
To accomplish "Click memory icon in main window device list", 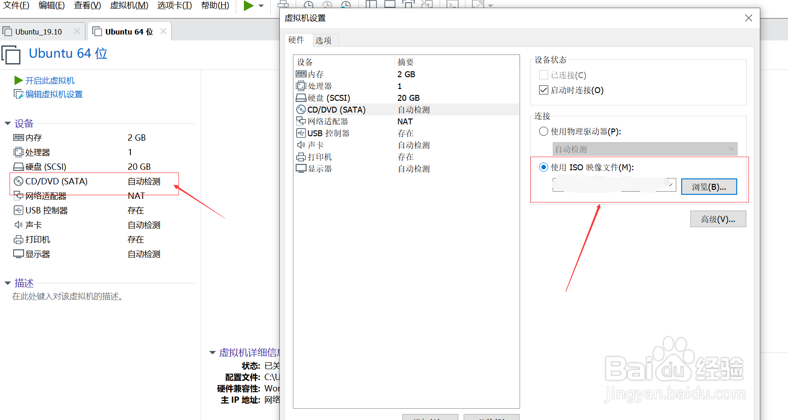I will [x=19, y=138].
